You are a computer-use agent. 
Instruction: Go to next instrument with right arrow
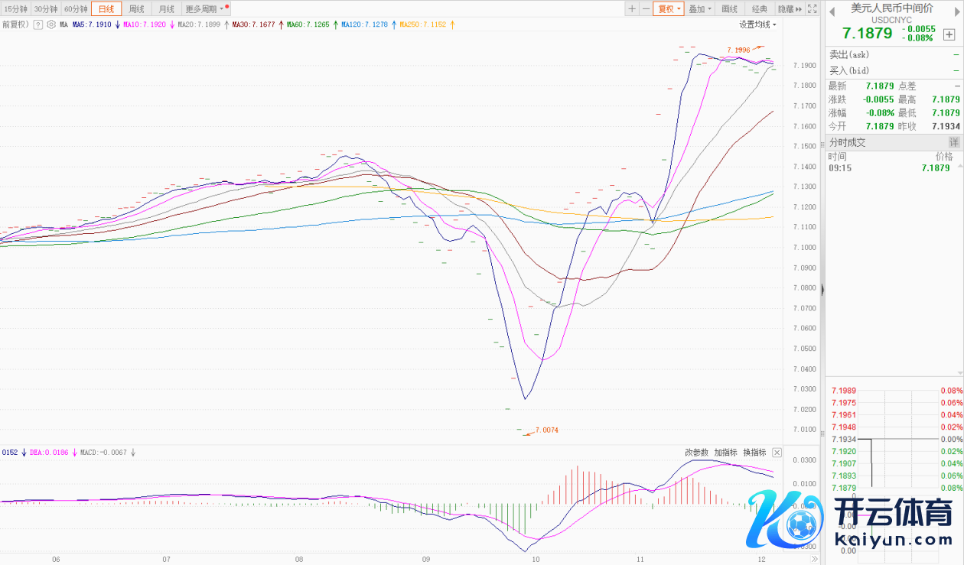(x=956, y=10)
